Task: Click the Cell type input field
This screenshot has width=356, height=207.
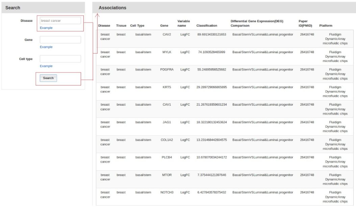Action: [x=60, y=59]
